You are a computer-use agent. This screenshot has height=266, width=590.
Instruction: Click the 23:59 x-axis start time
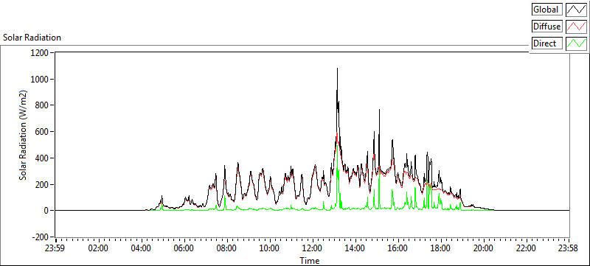(56, 248)
